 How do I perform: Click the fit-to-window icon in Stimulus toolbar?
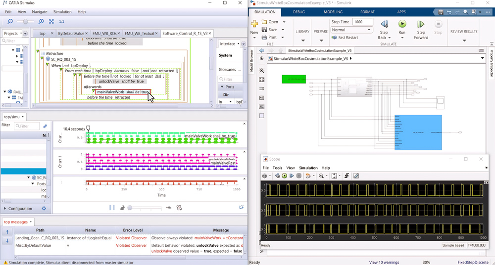pyautogui.click(x=51, y=21)
